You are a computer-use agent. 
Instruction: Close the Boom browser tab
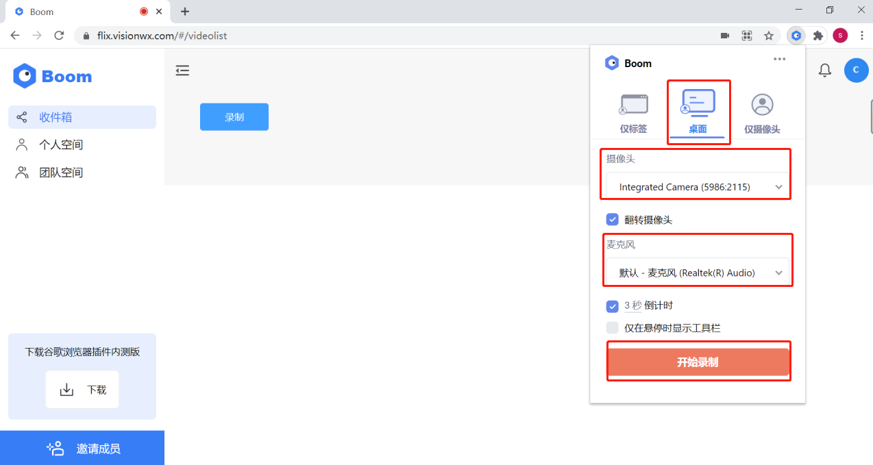click(x=160, y=12)
